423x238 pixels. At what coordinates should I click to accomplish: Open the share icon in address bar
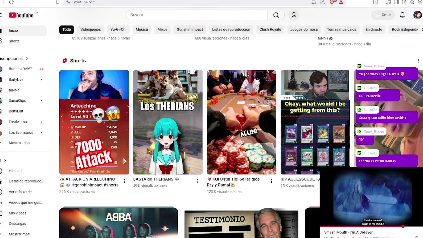[323, 2]
